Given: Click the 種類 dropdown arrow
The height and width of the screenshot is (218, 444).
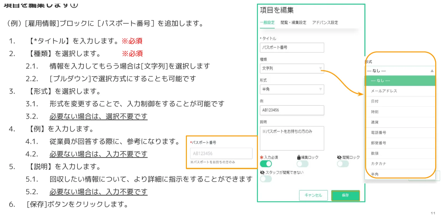Looking at the screenshot, I should point(321,68).
